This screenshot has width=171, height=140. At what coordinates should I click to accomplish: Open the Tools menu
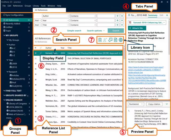point(43,6)
